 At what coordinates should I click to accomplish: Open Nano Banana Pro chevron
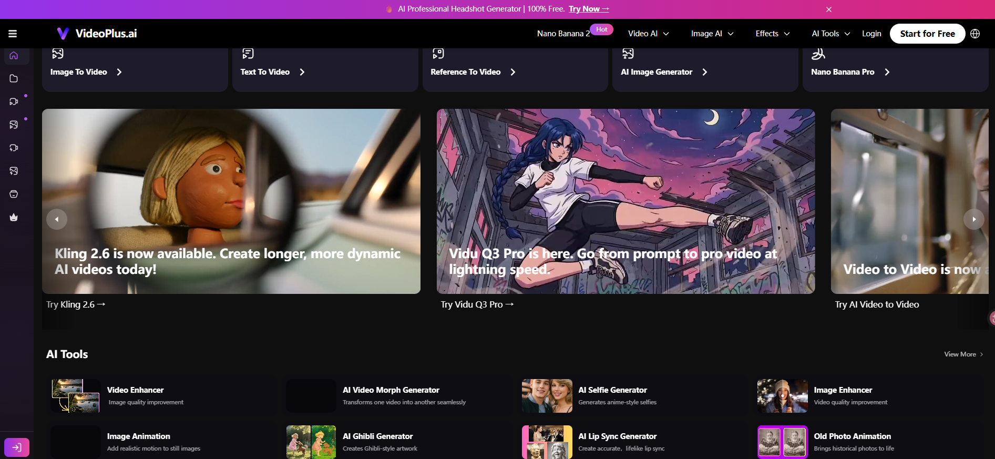pyautogui.click(x=887, y=72)
